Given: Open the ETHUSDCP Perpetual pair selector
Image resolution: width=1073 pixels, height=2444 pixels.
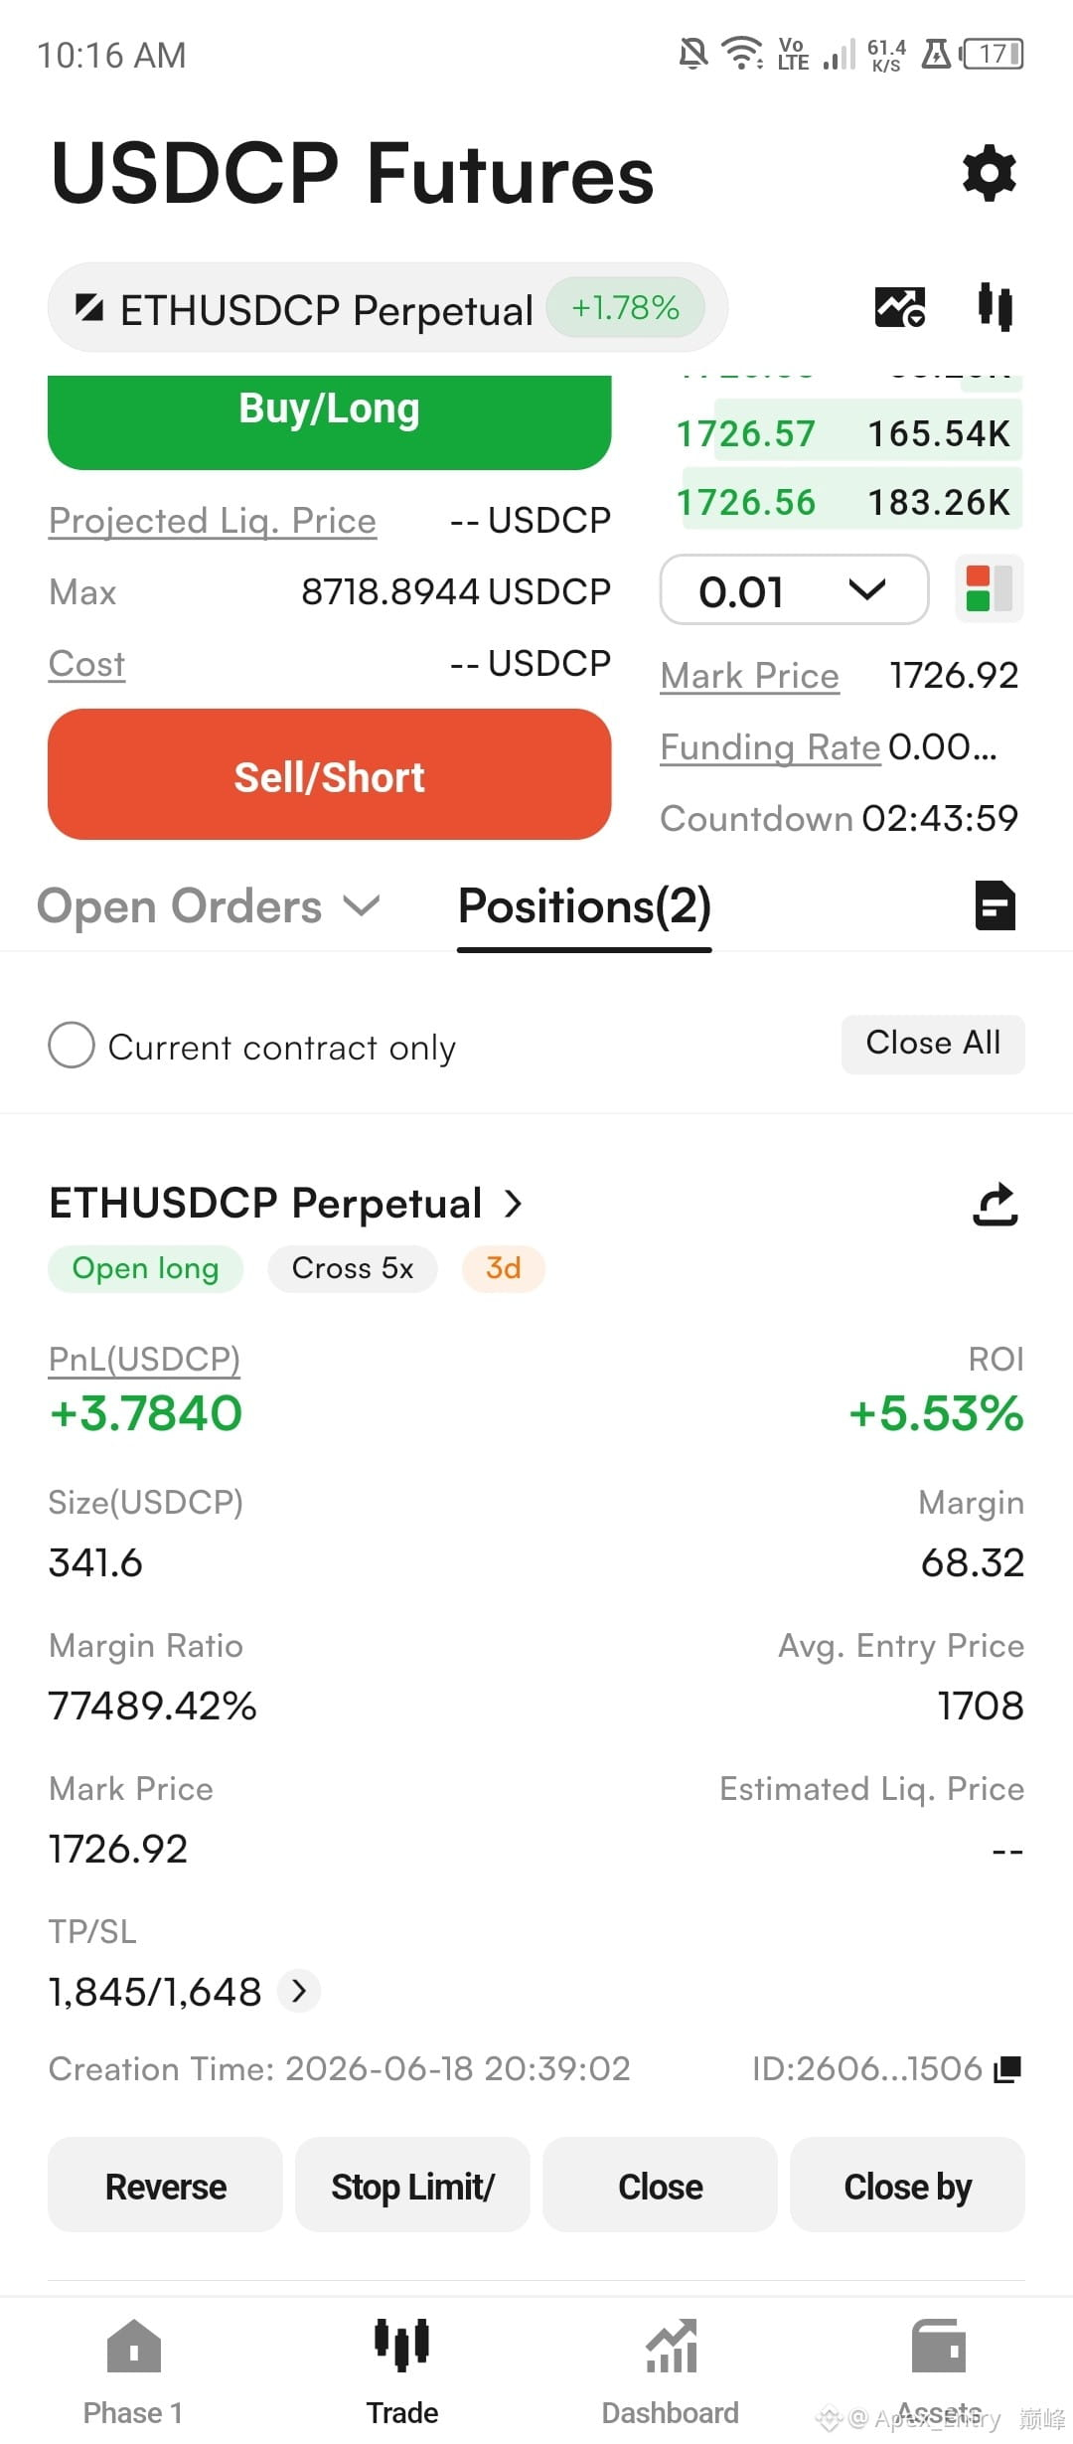Looking at the screenshot, I should 387,308.
